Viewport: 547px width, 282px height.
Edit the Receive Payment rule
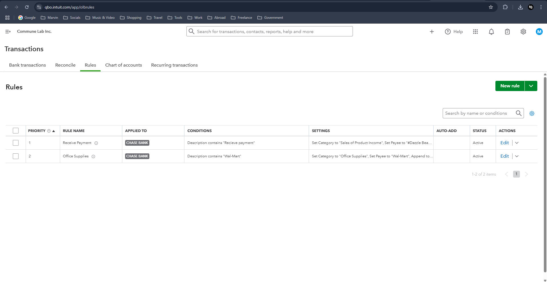tap(505, 143)
